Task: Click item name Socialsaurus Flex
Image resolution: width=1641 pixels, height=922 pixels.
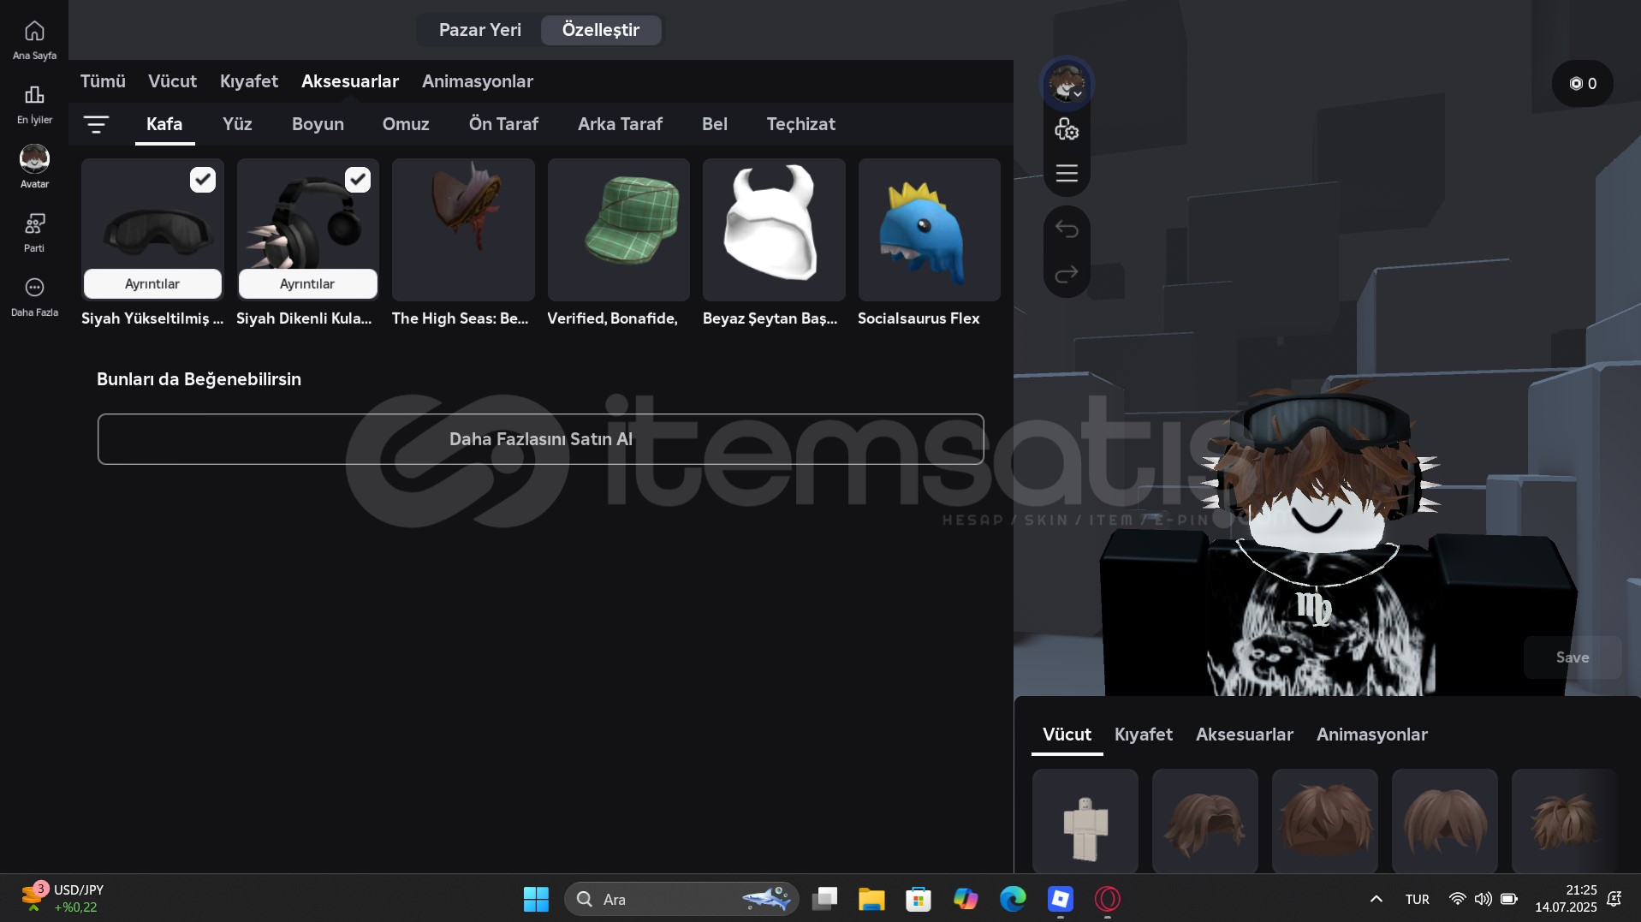Action: pos(919,318)
